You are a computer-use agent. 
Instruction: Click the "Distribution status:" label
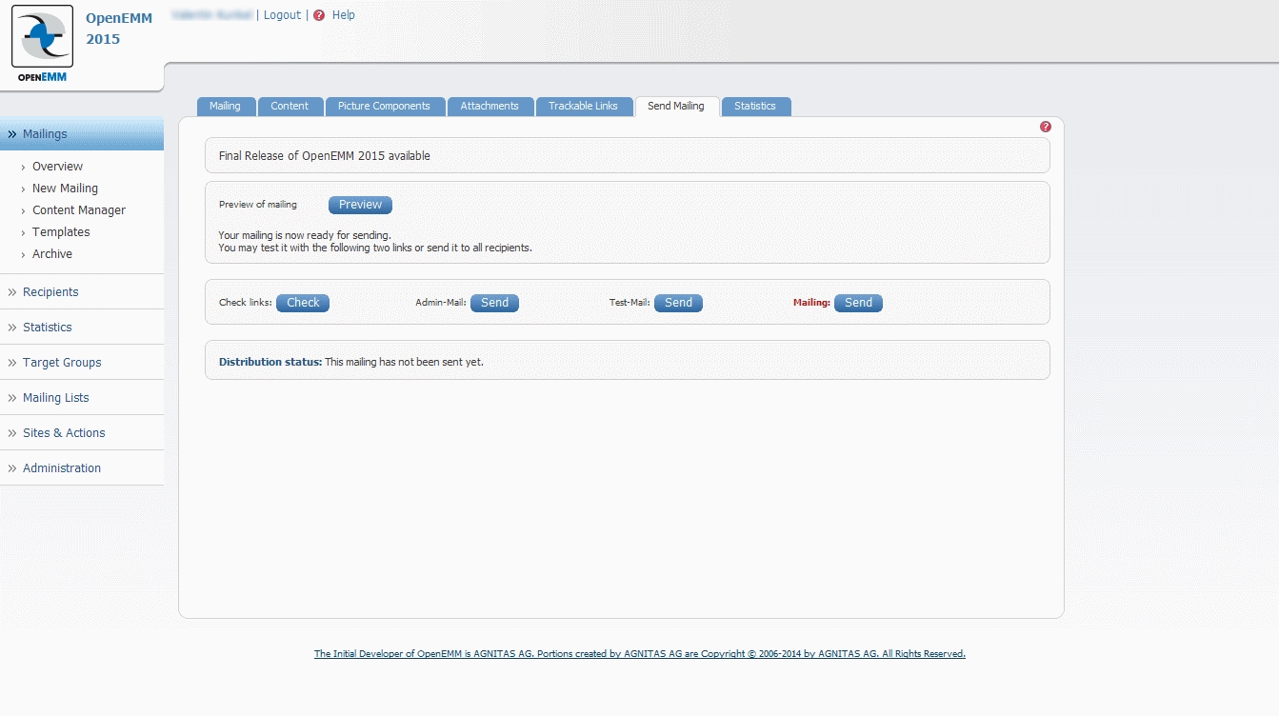click(x=270, y=362)
